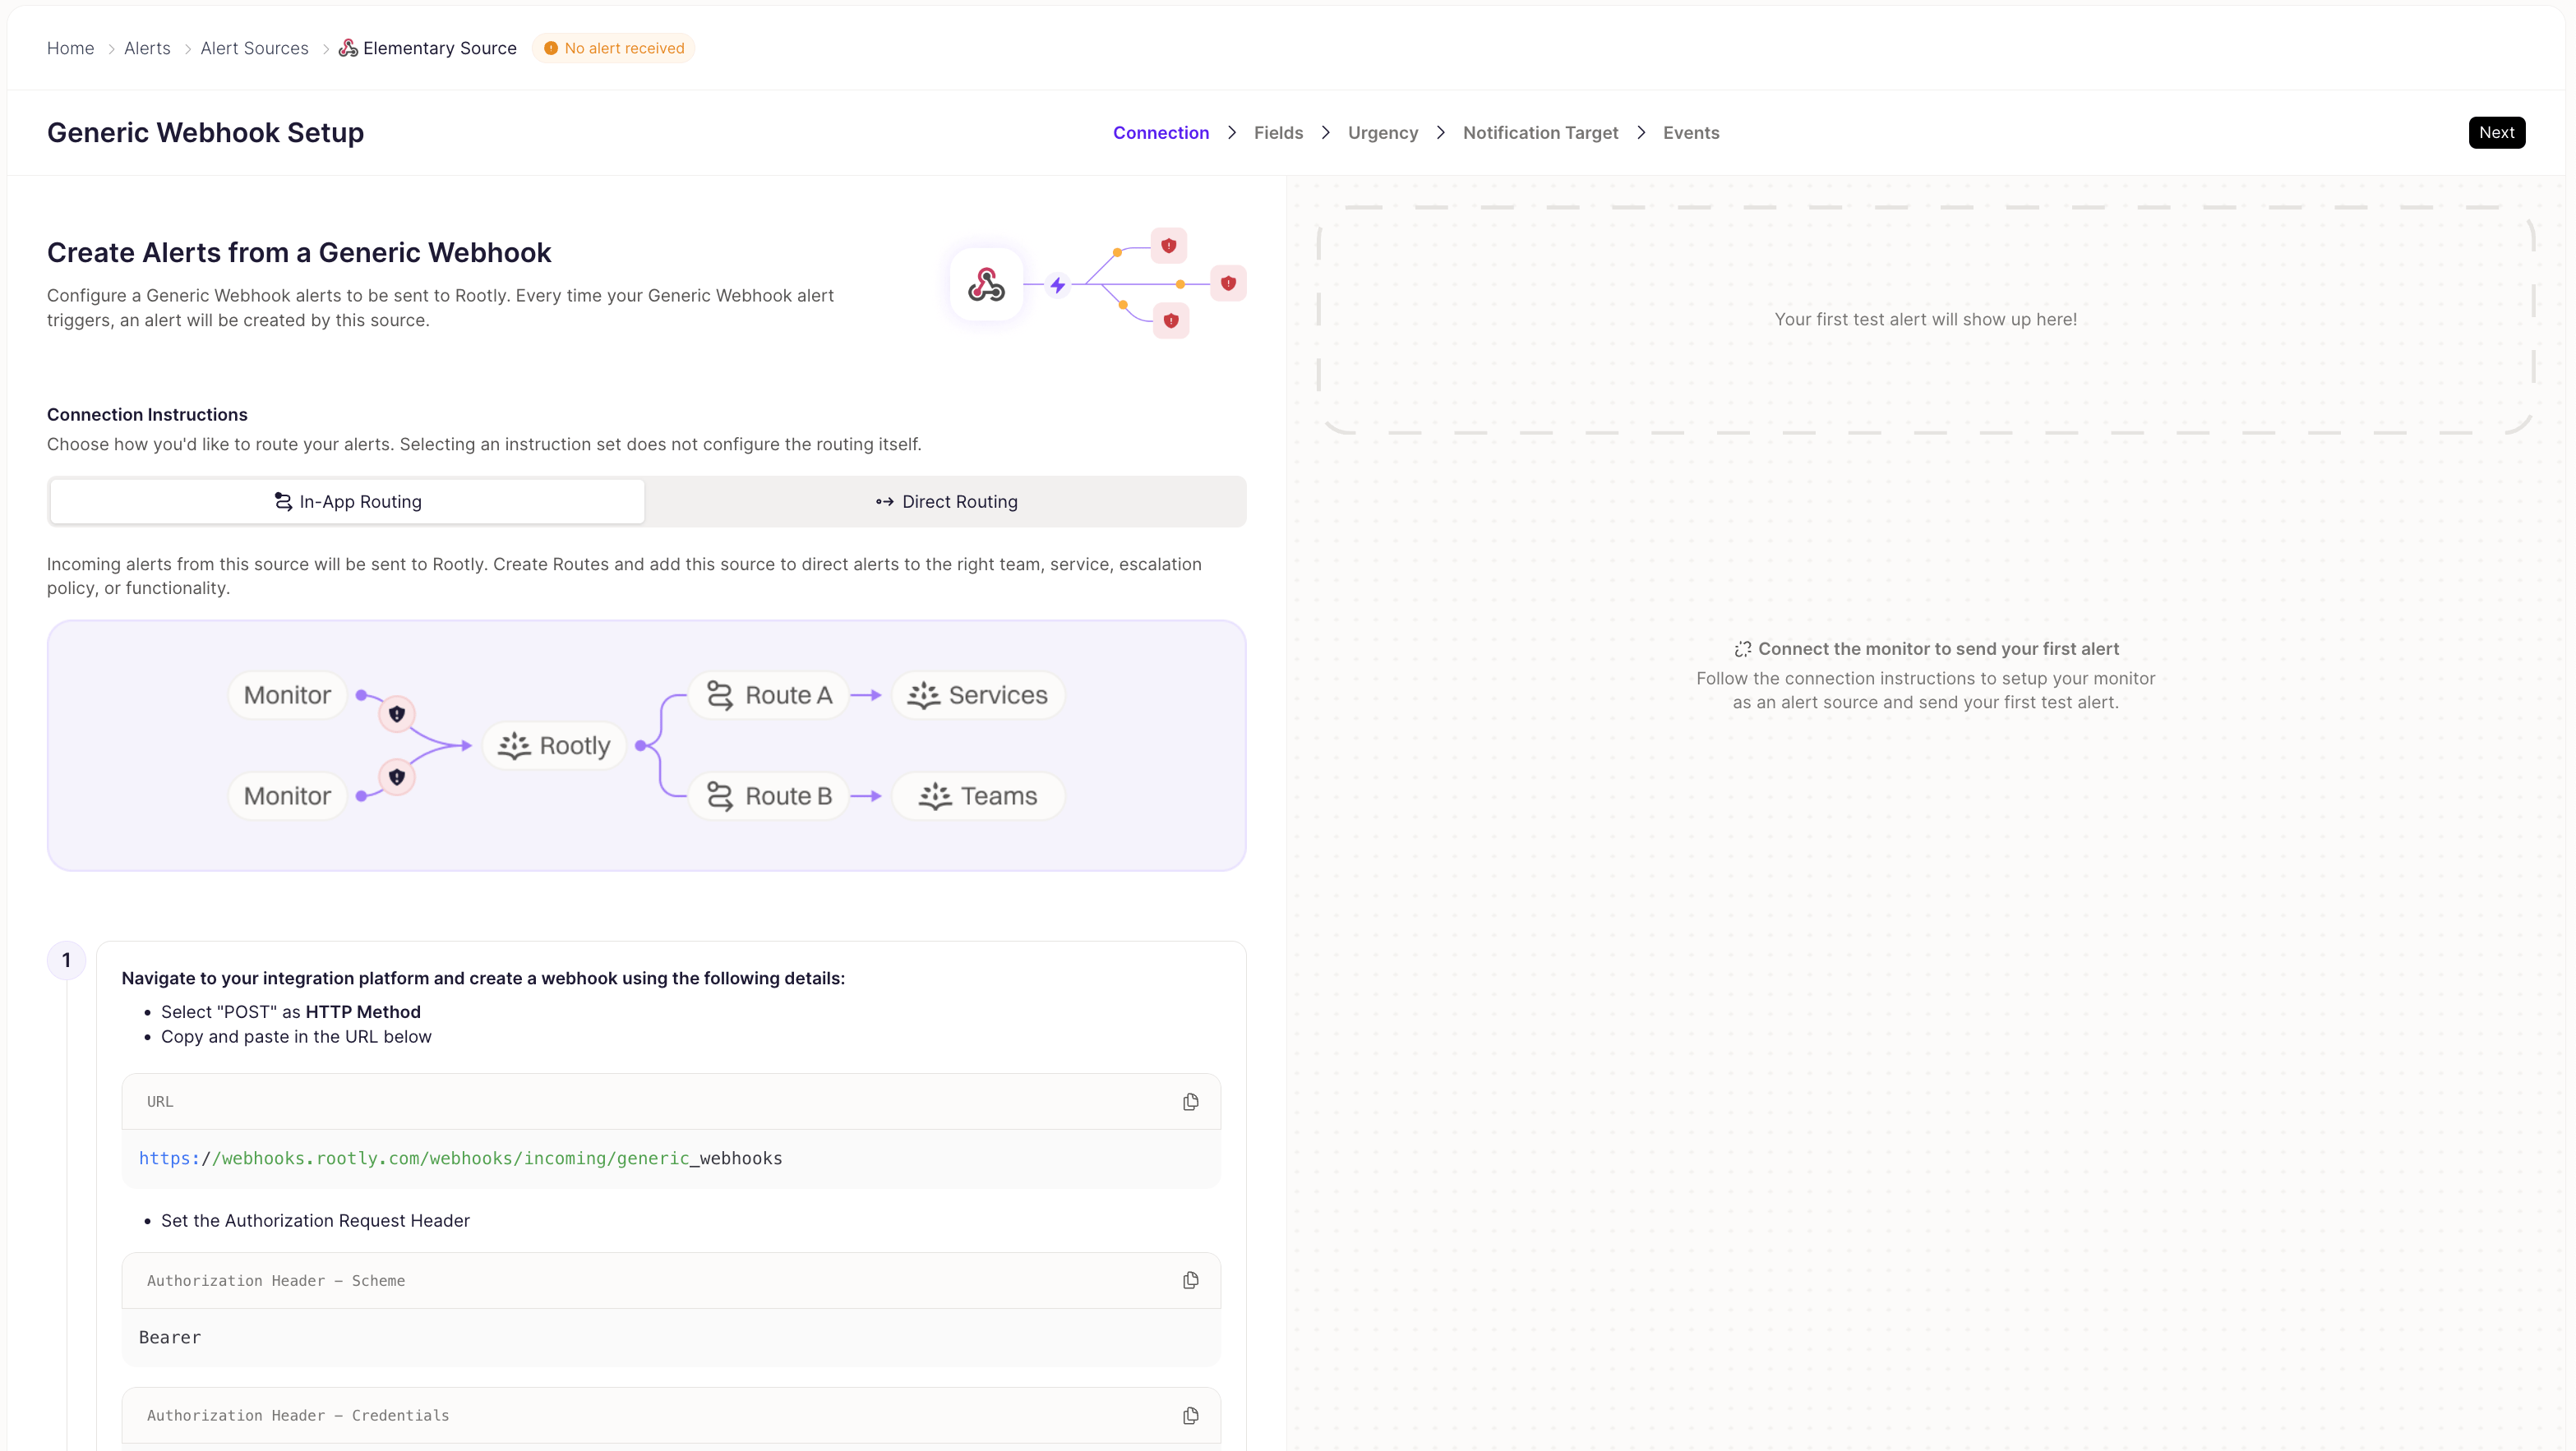Click the Route B node in the diagram
Screen dimensions: 2576x1451
tap(768, 796)
